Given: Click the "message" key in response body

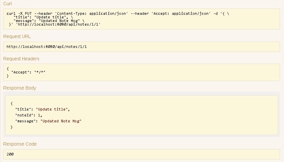Looking at the screenshot, I should (25, 121).
